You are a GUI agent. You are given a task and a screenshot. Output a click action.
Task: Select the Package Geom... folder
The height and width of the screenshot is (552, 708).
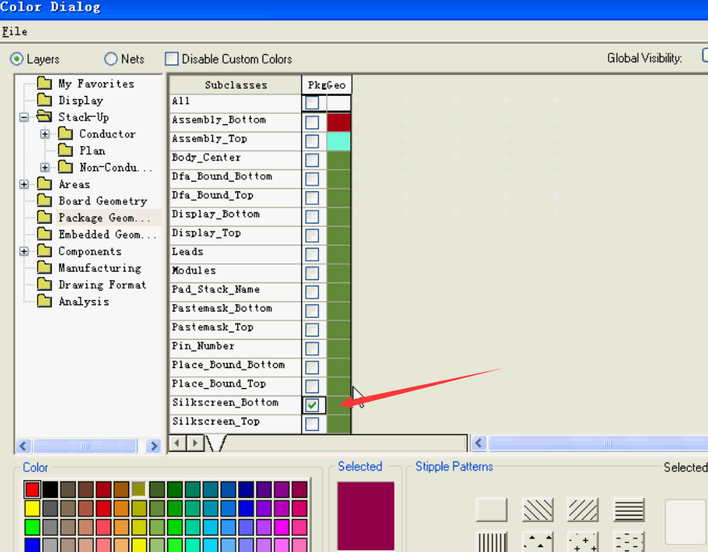tap(94, 218)
